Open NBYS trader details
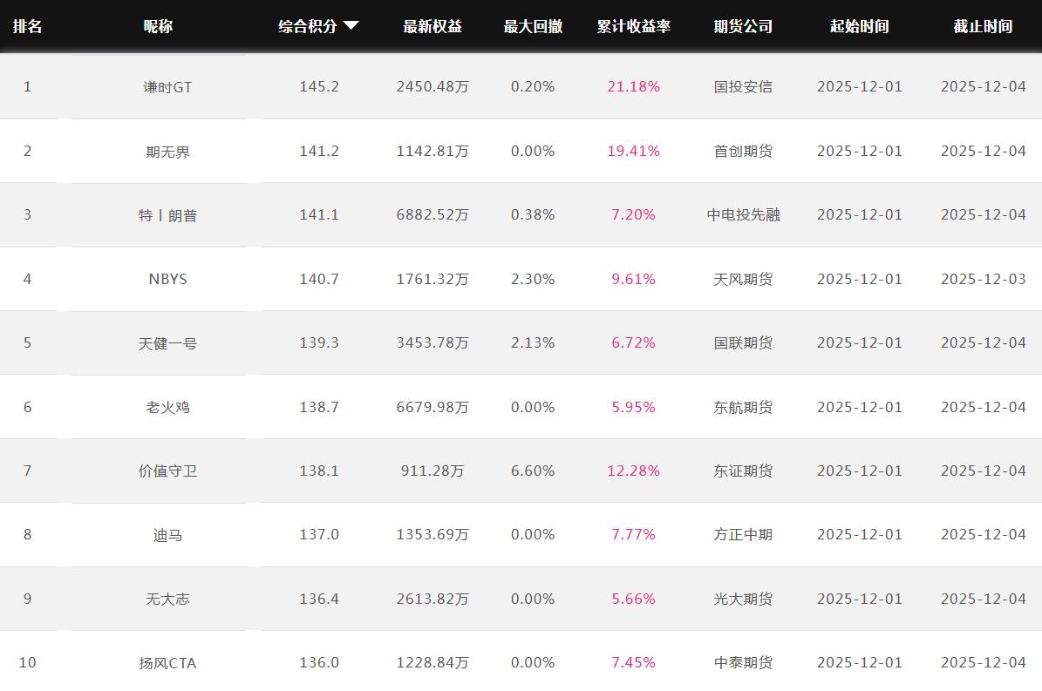This screenshot has width=1042, height=691. 167,279
